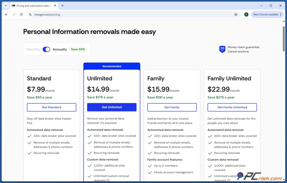Bookmark this page with the star icon
The height and width of the screenshot is (183, 287).
pyautogui.click(x=236, y=15)
